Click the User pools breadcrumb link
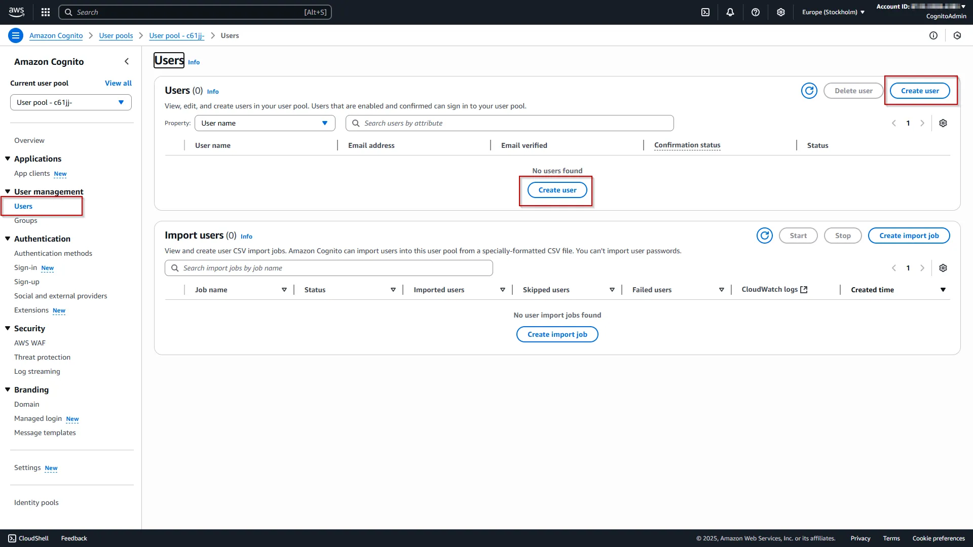 pyautogui.click(x=116, y=35)
